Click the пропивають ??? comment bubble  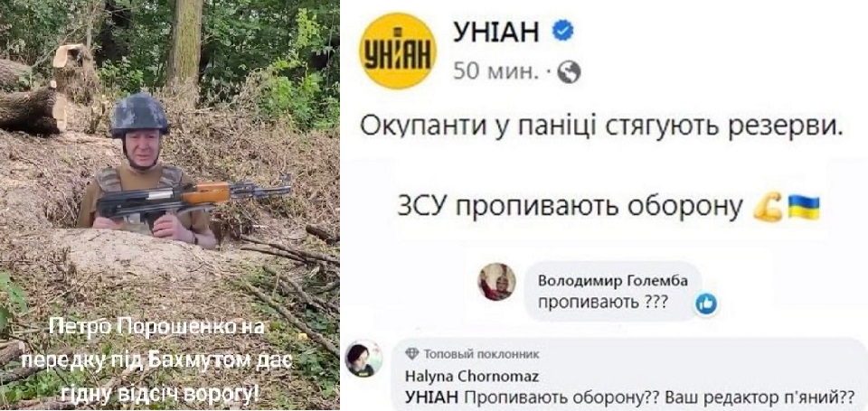[613, 292]
